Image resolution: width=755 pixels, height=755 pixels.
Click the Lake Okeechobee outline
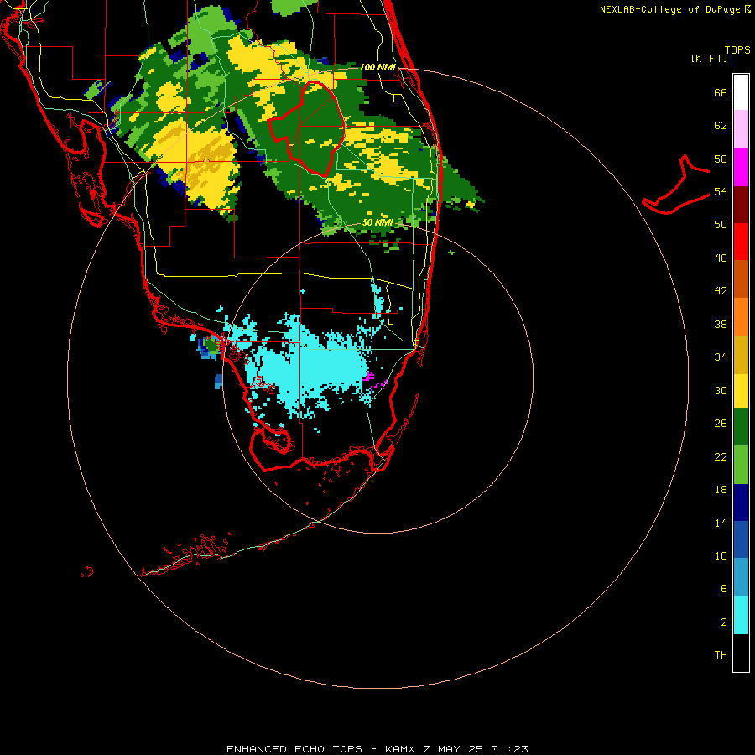307,128
